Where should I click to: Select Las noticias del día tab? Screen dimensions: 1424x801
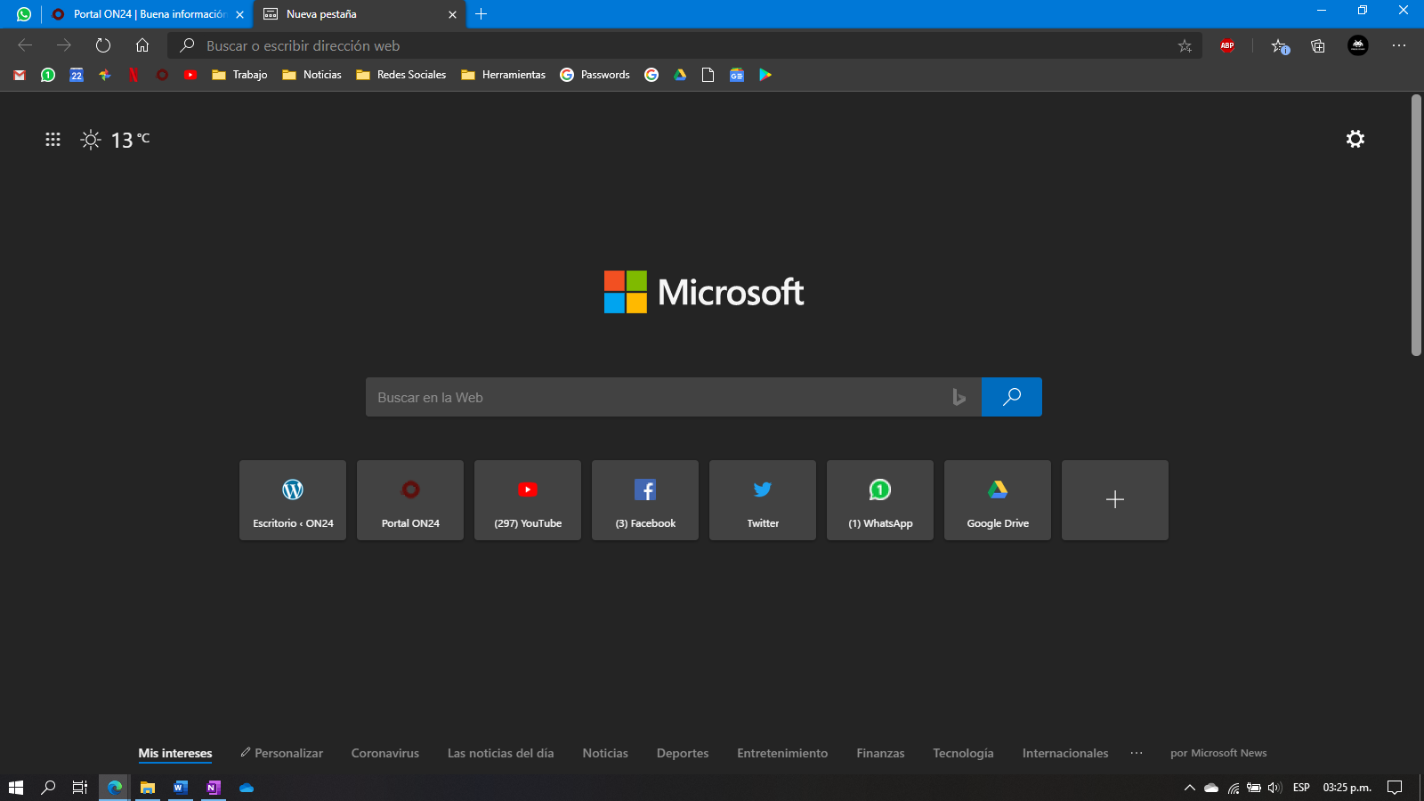(501, 753)
